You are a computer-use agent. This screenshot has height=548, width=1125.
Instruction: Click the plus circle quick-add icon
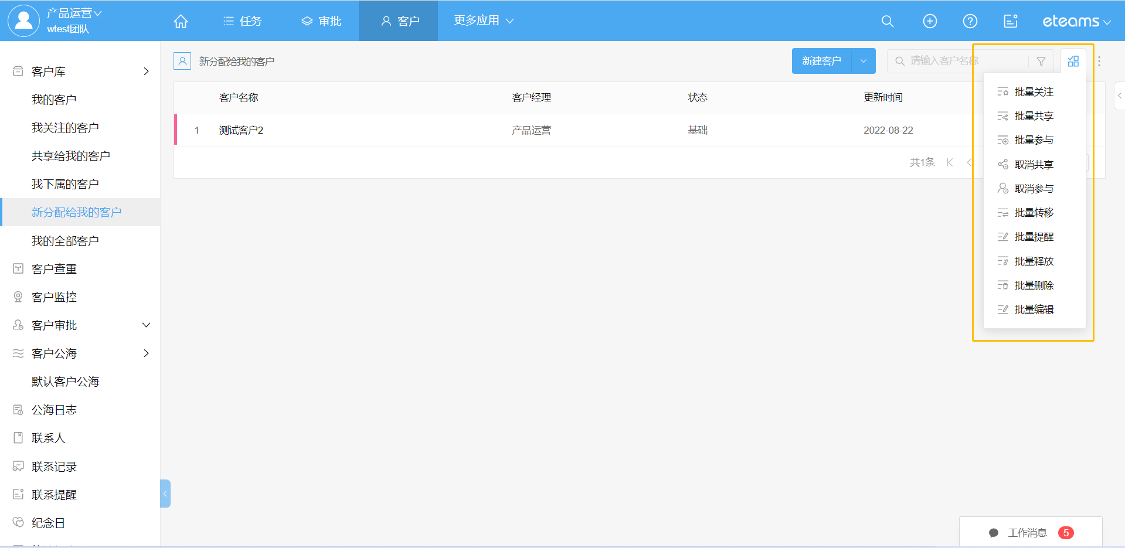coord(930,21)
